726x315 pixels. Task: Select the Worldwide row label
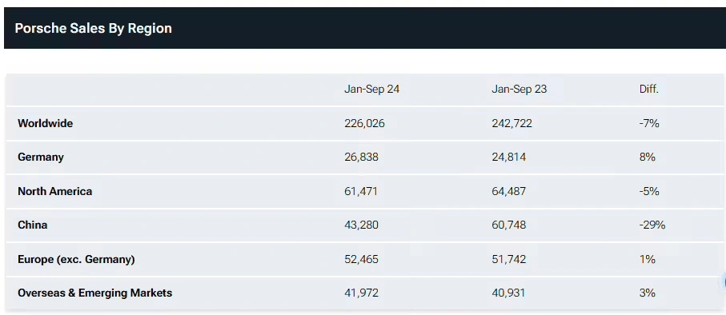(x=46, y=123)
